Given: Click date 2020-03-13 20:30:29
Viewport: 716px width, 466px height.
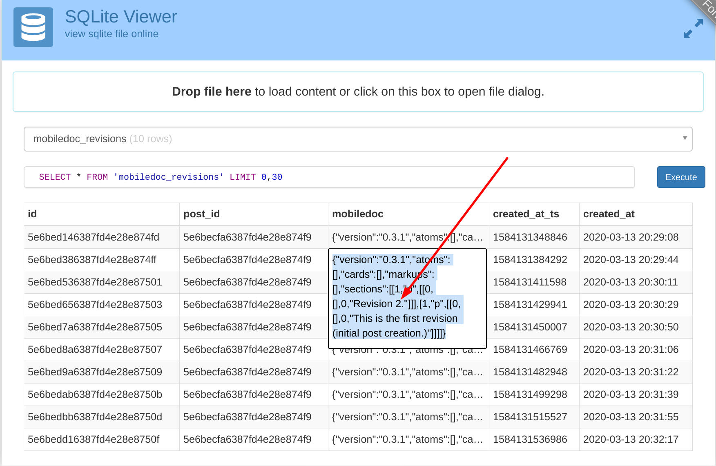Looking at the screenshot, I should coord(631,305).
